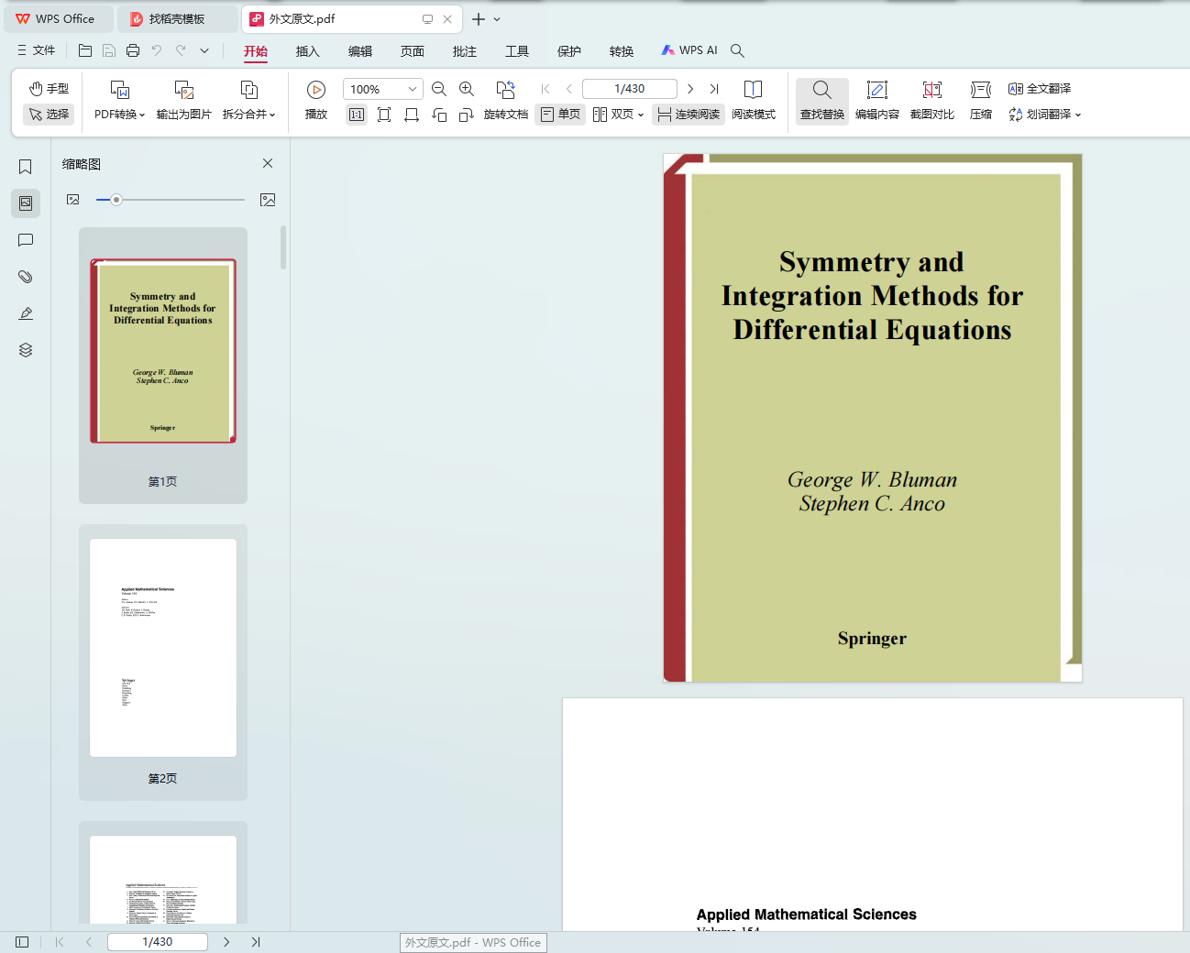Adjust the thumbnail size slider handle
1190x953 pixels.
coord(116,200)
